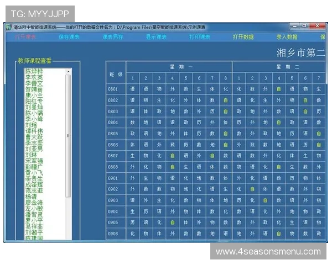332x265 pixels.
Task: Select teacher 刘琳 in the list
Action: click(31, 155)
